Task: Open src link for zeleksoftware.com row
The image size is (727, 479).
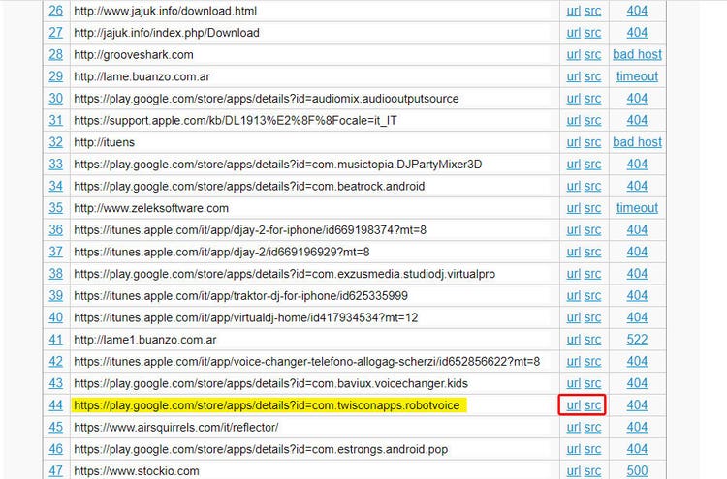Action: [x=592, y=208]
